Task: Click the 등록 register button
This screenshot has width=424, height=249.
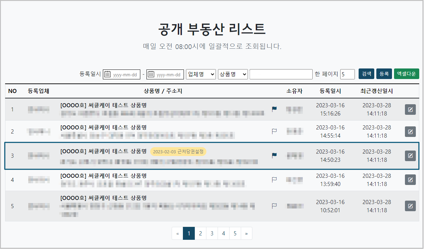Action: [x=384, y=74]
